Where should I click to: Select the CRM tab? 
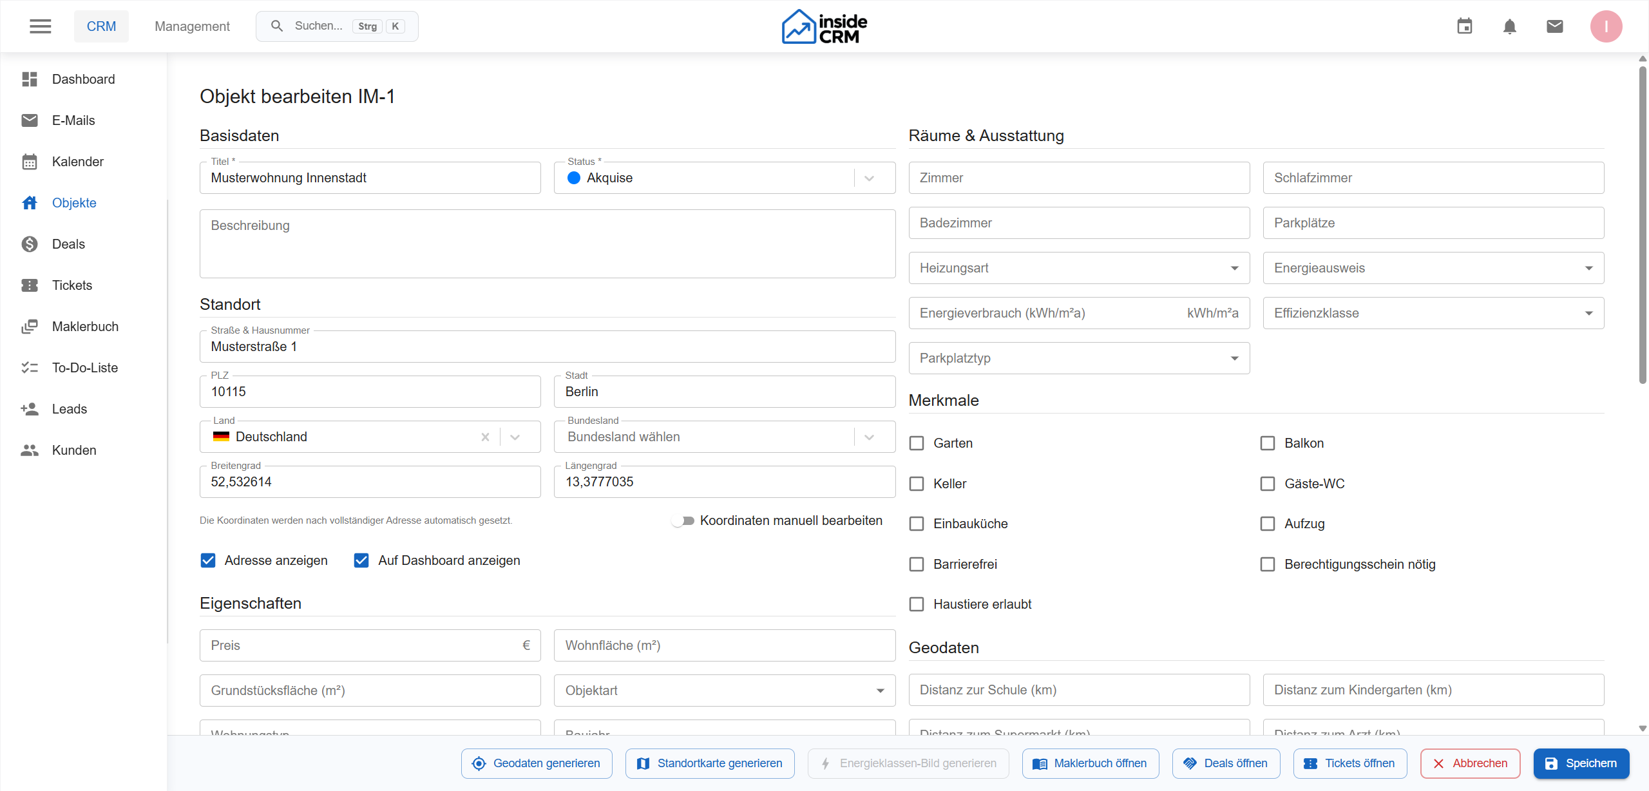coord(101,26)
